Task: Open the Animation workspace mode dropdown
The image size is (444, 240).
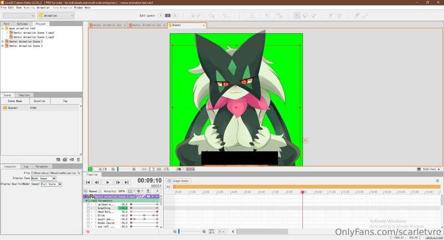Action: [x=56, y=16]
